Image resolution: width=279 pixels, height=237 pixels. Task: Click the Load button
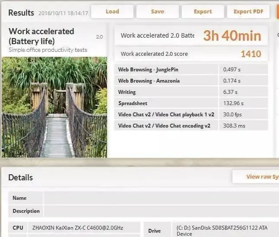(112, 12)
